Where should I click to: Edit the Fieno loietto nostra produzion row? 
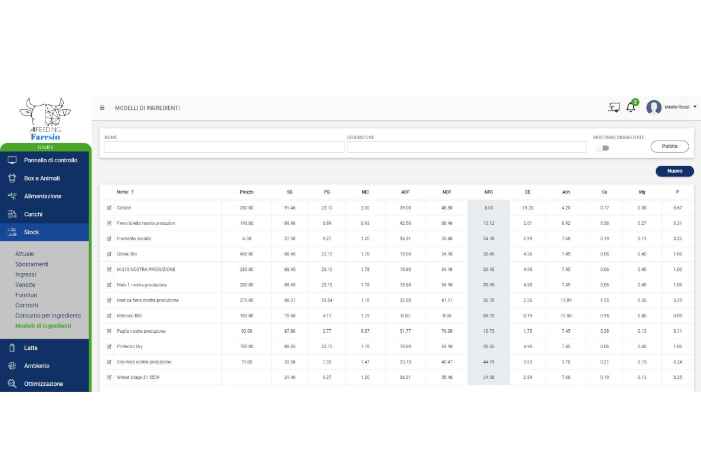tap(109, 223)
